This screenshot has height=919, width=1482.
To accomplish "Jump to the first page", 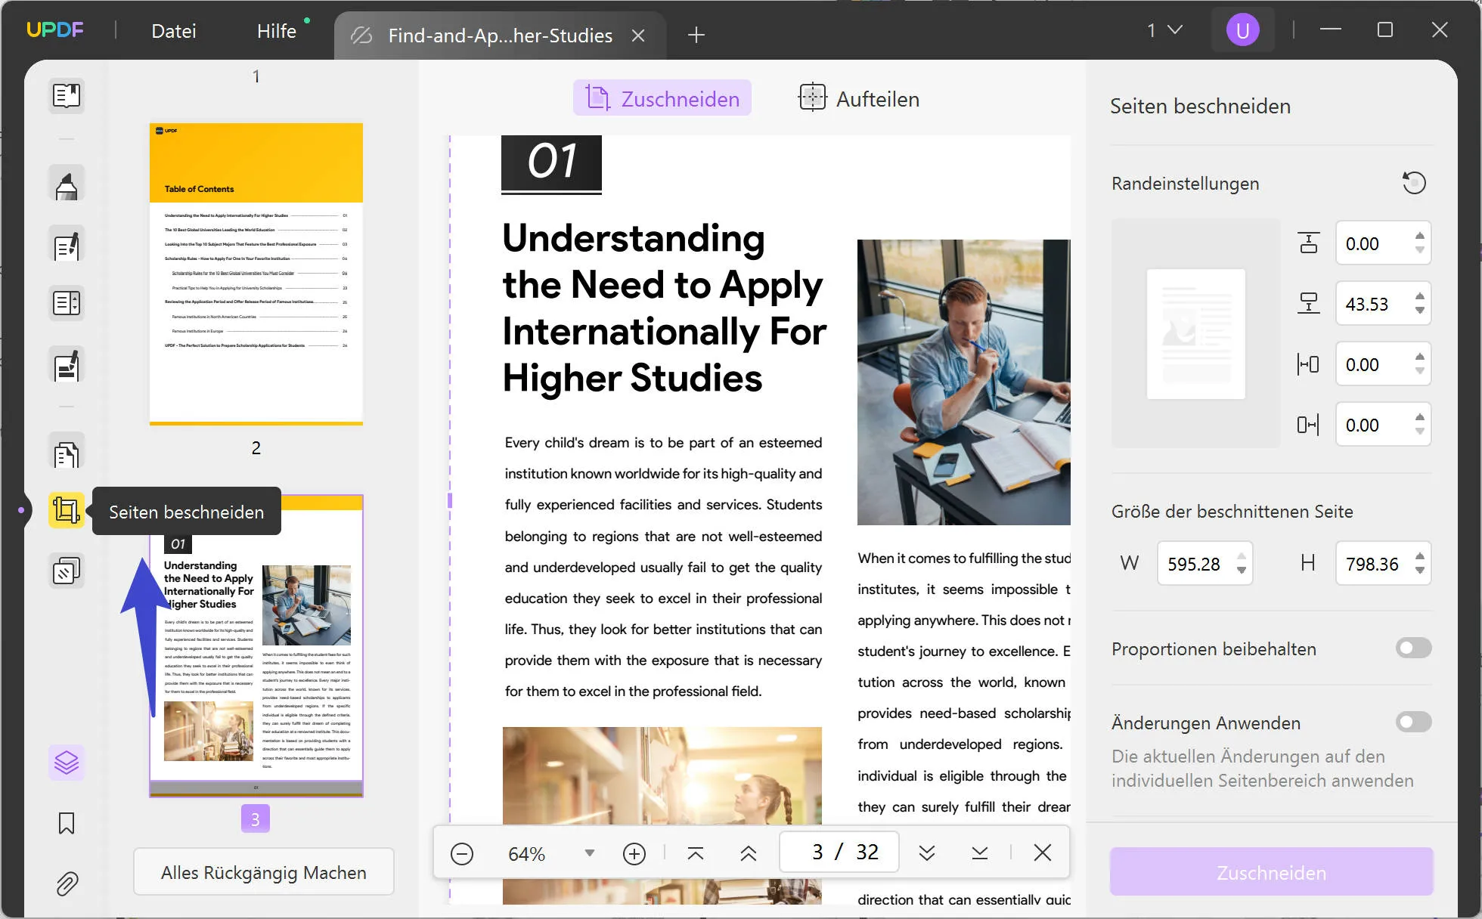I will [x=696, y=853].
